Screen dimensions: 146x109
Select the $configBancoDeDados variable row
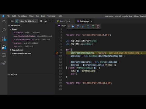[31, 36]
